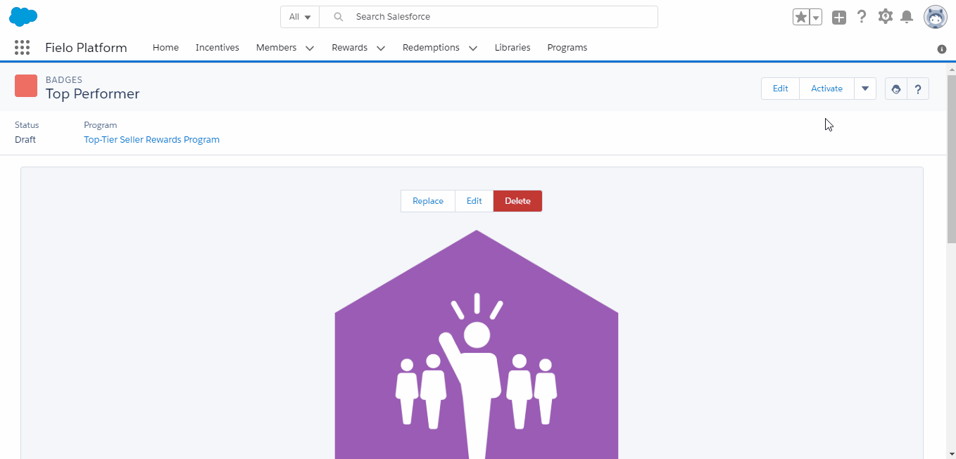Open the Rewards tab
Viewport: 956px width, 459px height.
coord(350,48)
